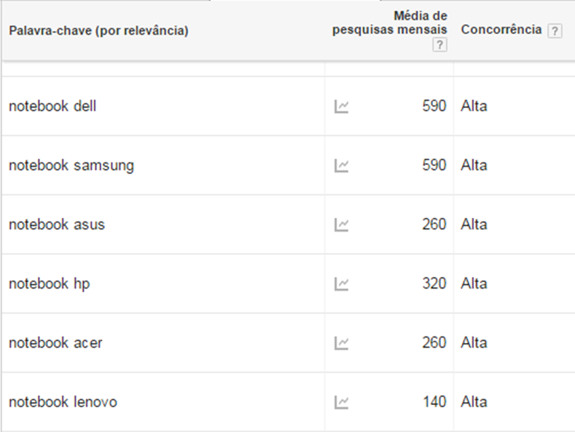Choose the notebook hp keyword

pos(49,283)
